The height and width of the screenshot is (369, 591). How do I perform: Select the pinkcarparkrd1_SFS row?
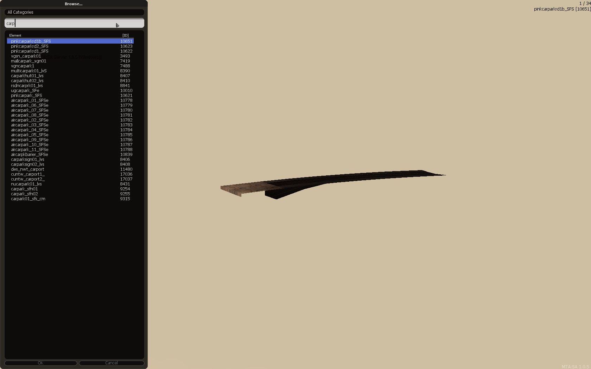coord(70,51)
